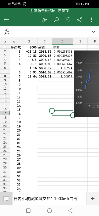Tap Android home circle button
This screenshot has width=99, height=216.
[x=49, y=210]
